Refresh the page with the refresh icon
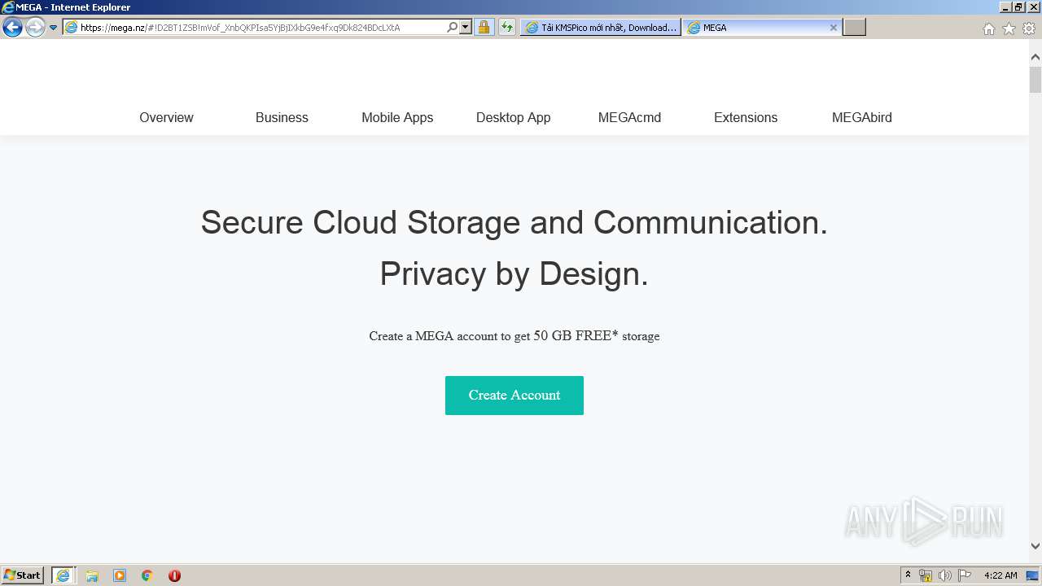The image size is (1042, 586). pos(506,27)
